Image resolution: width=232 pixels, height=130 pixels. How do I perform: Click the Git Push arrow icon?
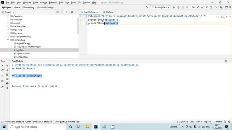coord(207,7)
